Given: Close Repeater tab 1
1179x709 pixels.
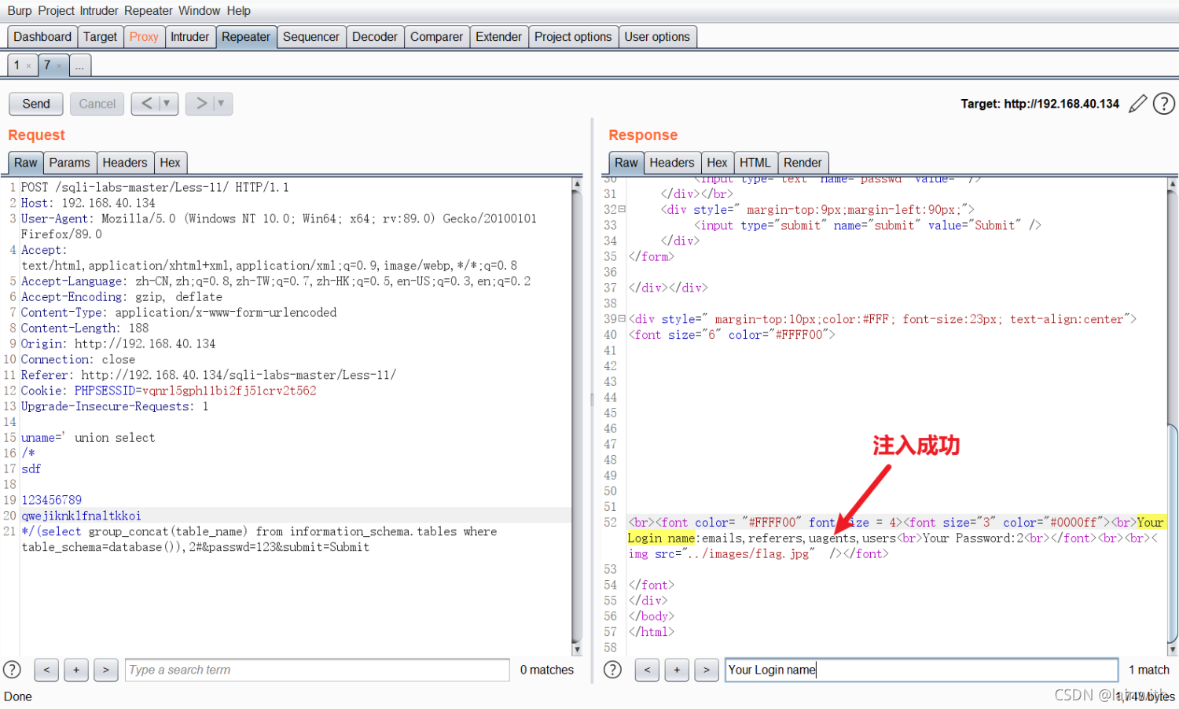Looking at the screenshot, I should coord(29,66).
